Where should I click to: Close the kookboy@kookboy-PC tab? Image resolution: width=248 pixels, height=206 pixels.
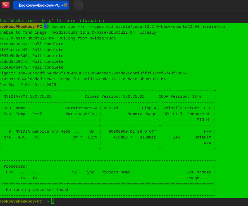[x=65, y=5]
